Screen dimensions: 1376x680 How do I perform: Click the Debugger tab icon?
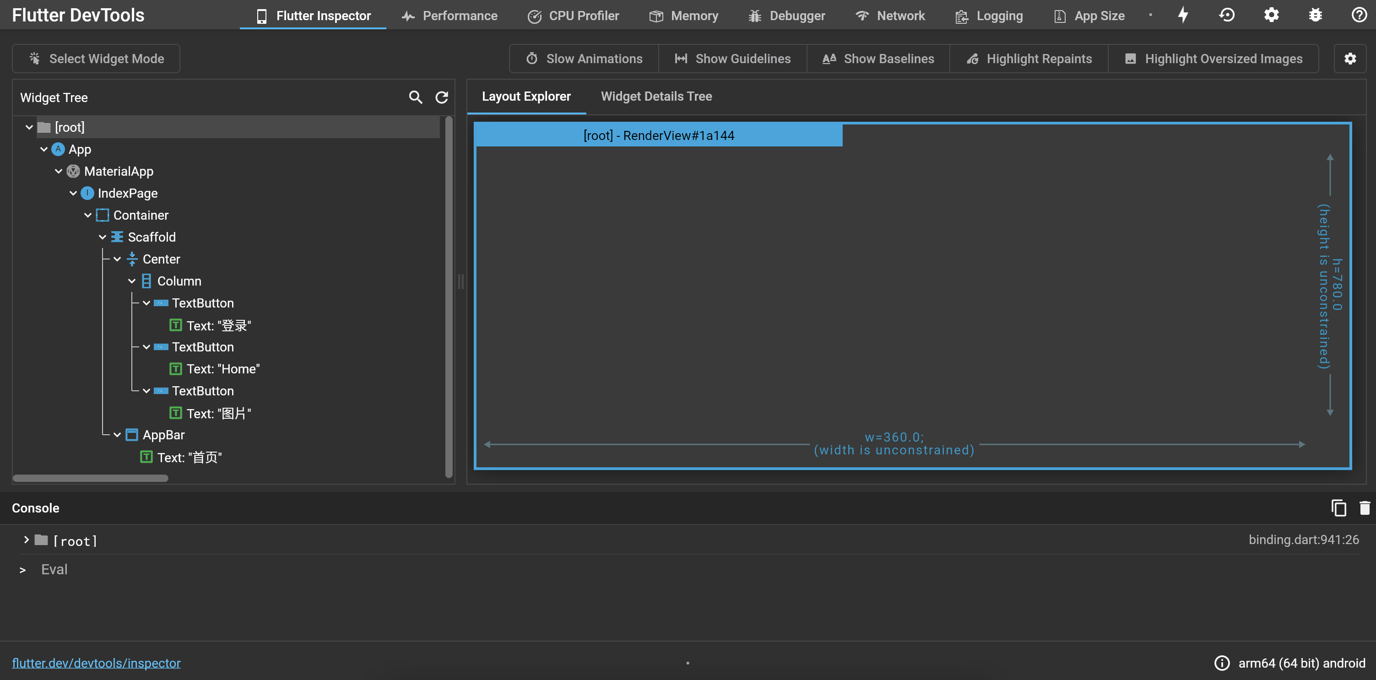click(x=753, y=15)
